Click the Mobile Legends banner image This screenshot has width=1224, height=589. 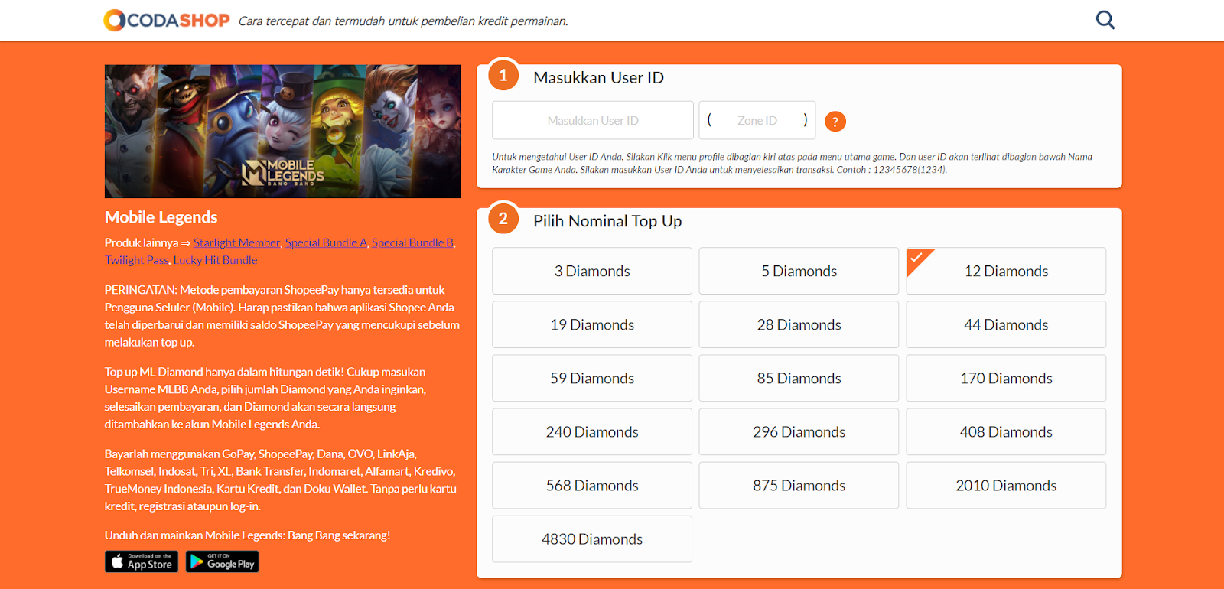coord(282,131)
